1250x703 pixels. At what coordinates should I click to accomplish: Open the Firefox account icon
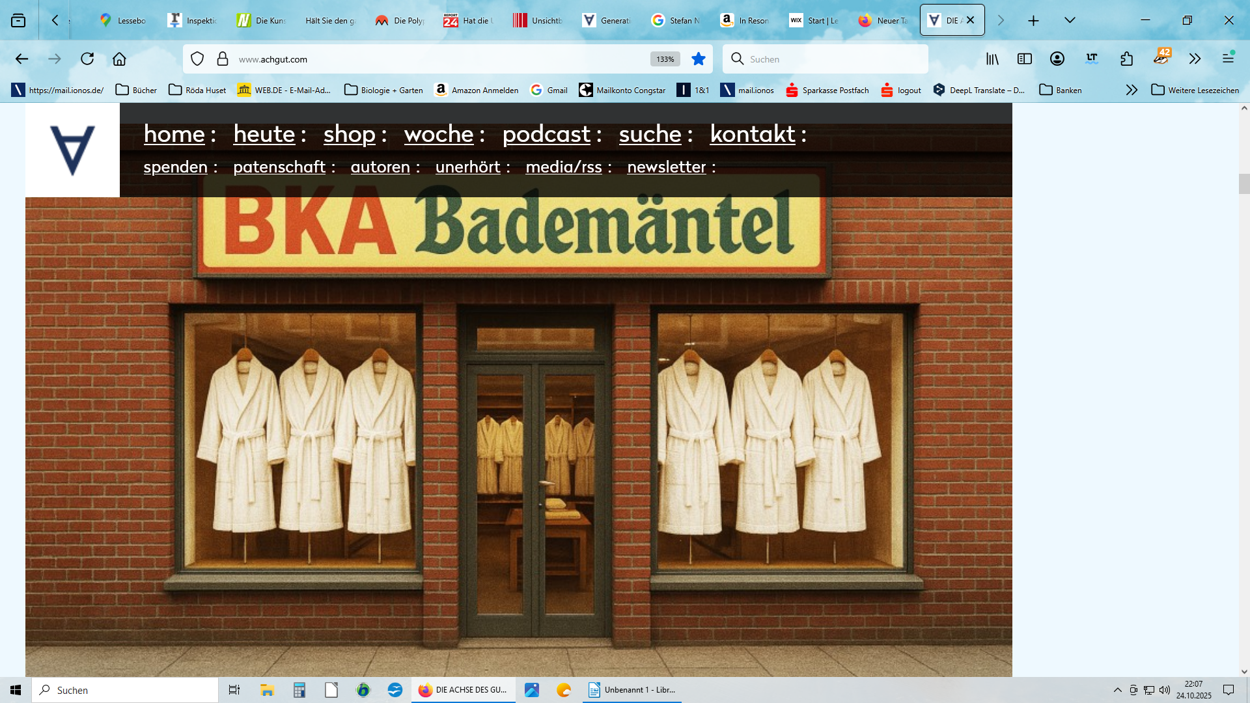pos(1057,59)
